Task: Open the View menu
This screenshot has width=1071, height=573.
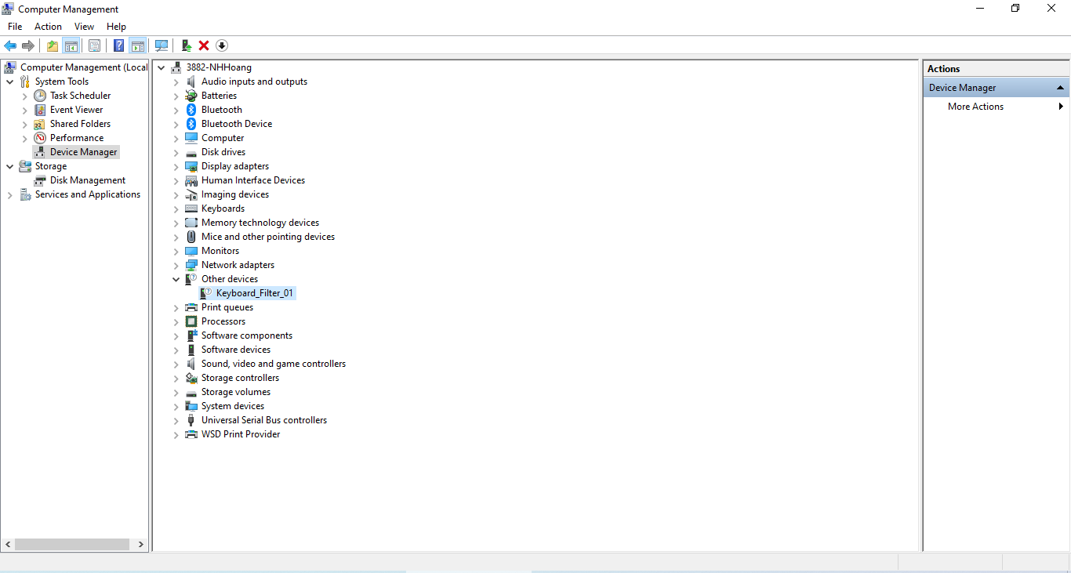Action: click(84, 26)
